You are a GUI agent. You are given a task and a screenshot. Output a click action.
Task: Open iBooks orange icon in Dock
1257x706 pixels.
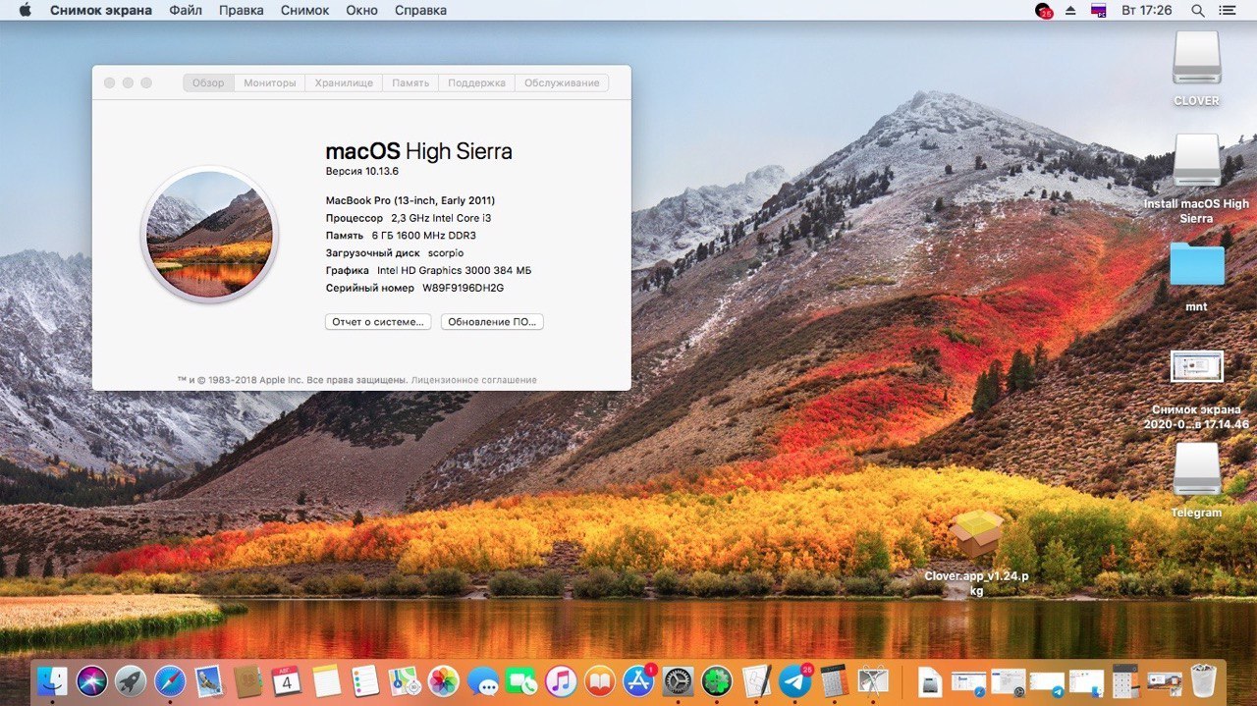pos(600,680)
